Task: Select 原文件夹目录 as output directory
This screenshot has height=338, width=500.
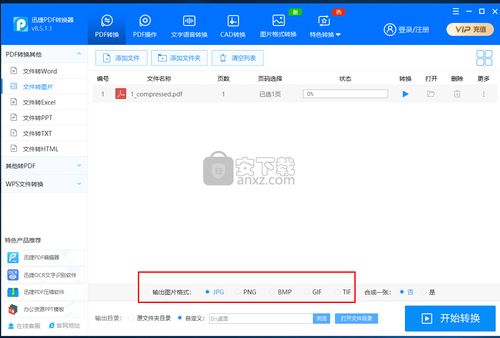Action: coord(132,318)
